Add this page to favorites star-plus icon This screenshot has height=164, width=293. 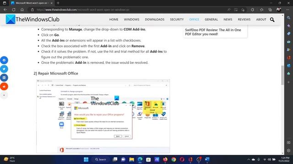point(243,10)
